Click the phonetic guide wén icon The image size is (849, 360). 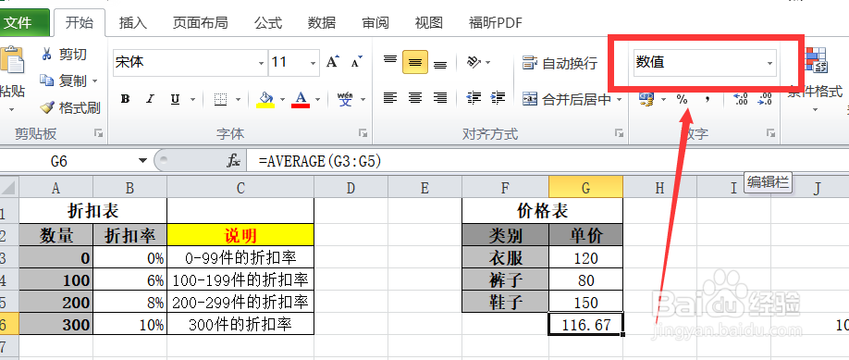(x=345, y=99)
